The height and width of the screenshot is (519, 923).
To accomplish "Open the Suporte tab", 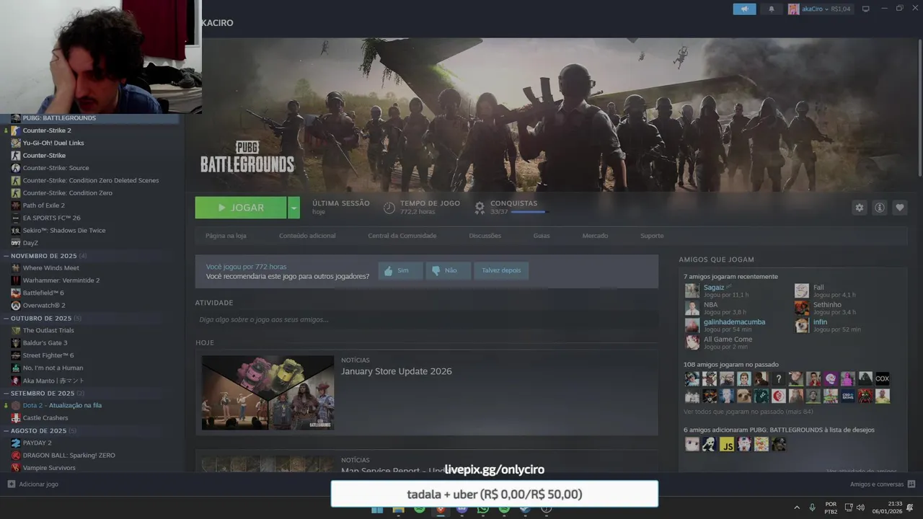I will (652, 236).
